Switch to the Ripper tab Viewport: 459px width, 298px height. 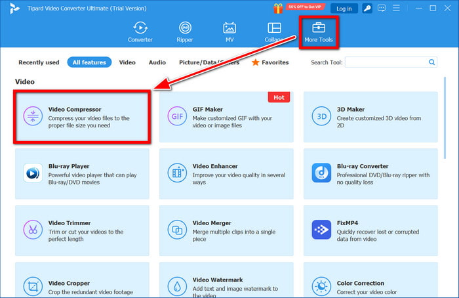point(185,32)
